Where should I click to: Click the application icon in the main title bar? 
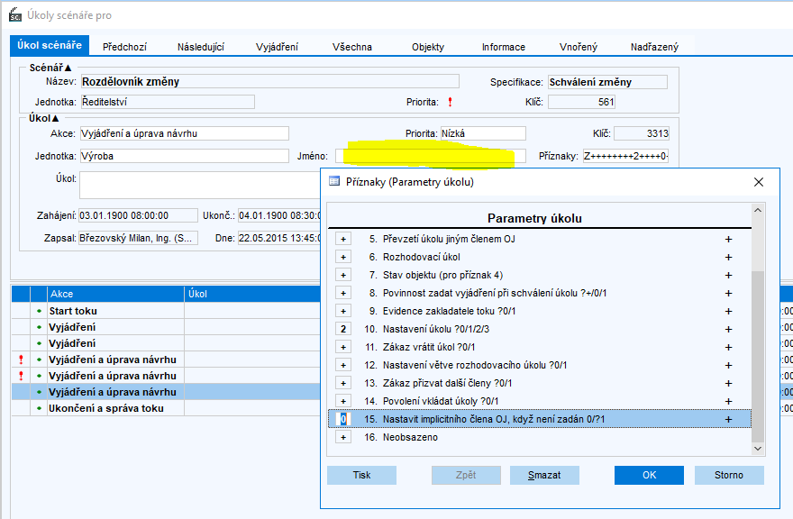click(x=15, y=15)
